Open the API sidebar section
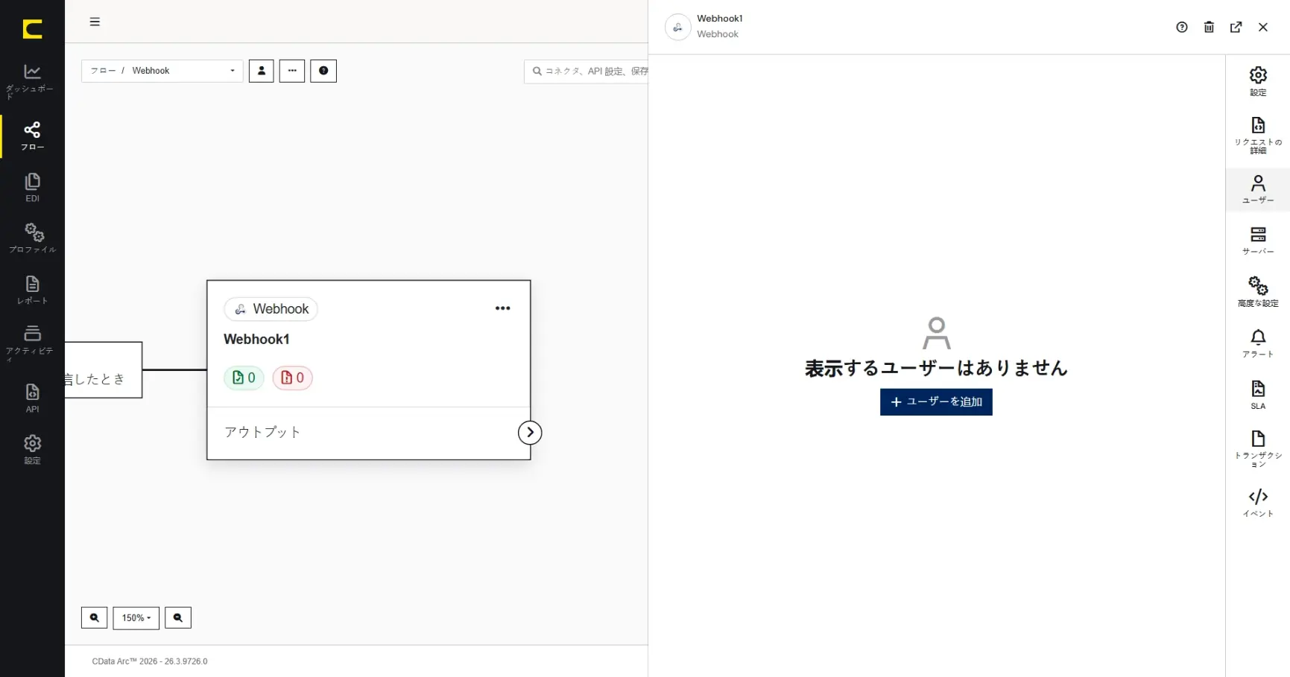This screenshot has height=677, width=1290. [x=32, y=398]
